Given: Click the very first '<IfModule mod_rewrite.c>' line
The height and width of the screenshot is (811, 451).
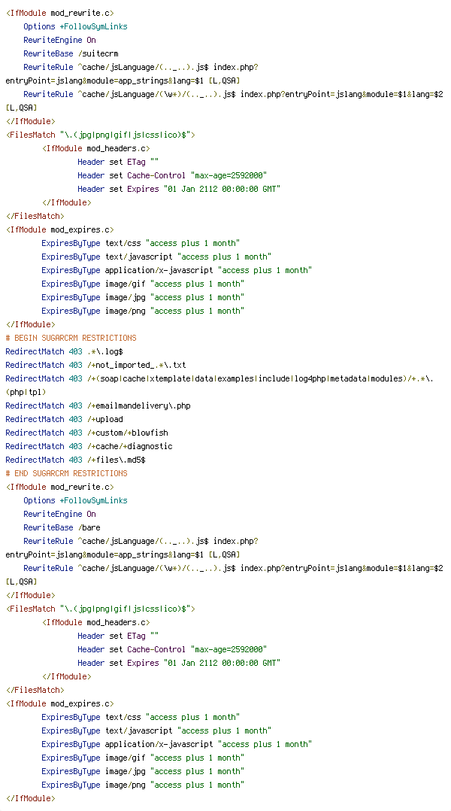Looking at the screenshot, I should coord(60,12).
